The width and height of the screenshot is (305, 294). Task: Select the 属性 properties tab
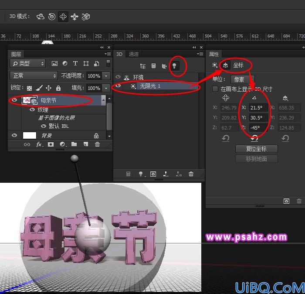point(214,54)
